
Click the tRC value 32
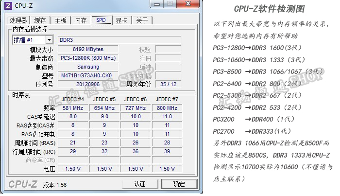[x=104, y=151]
